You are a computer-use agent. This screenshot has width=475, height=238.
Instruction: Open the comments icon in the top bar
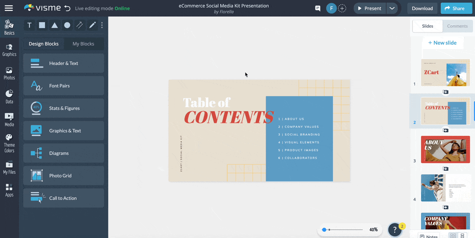(317, 8)
